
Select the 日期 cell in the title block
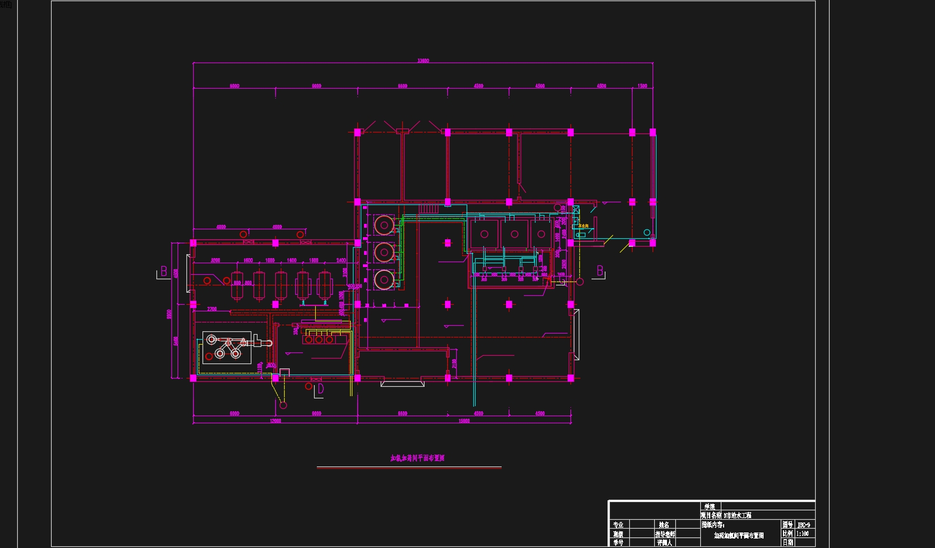(788, 542)
